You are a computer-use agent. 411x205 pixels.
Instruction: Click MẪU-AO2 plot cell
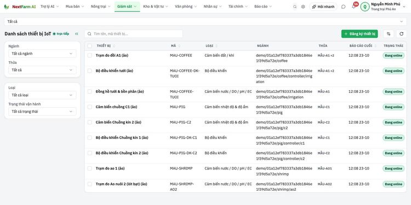[324, 184]
